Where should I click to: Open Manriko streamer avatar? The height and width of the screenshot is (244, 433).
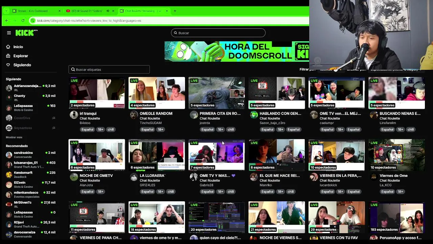pos(254,177)
